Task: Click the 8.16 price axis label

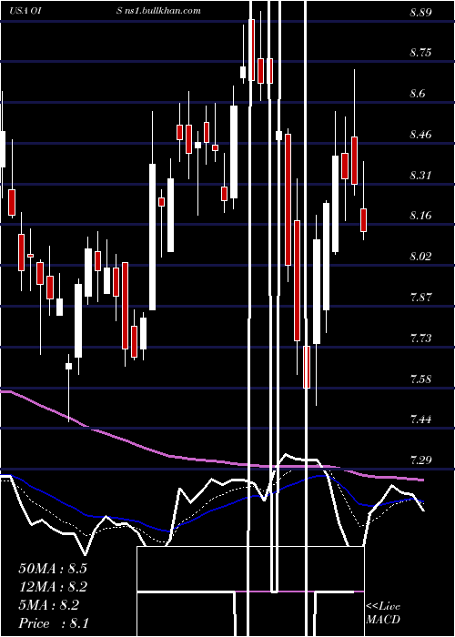Action: [x=420, y=216]
